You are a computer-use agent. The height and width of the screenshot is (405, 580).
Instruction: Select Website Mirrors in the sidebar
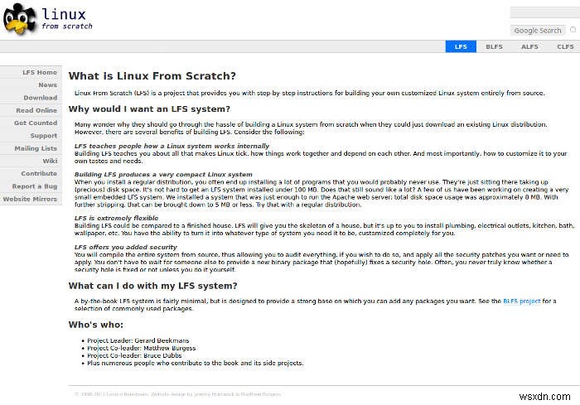(31, 199)
